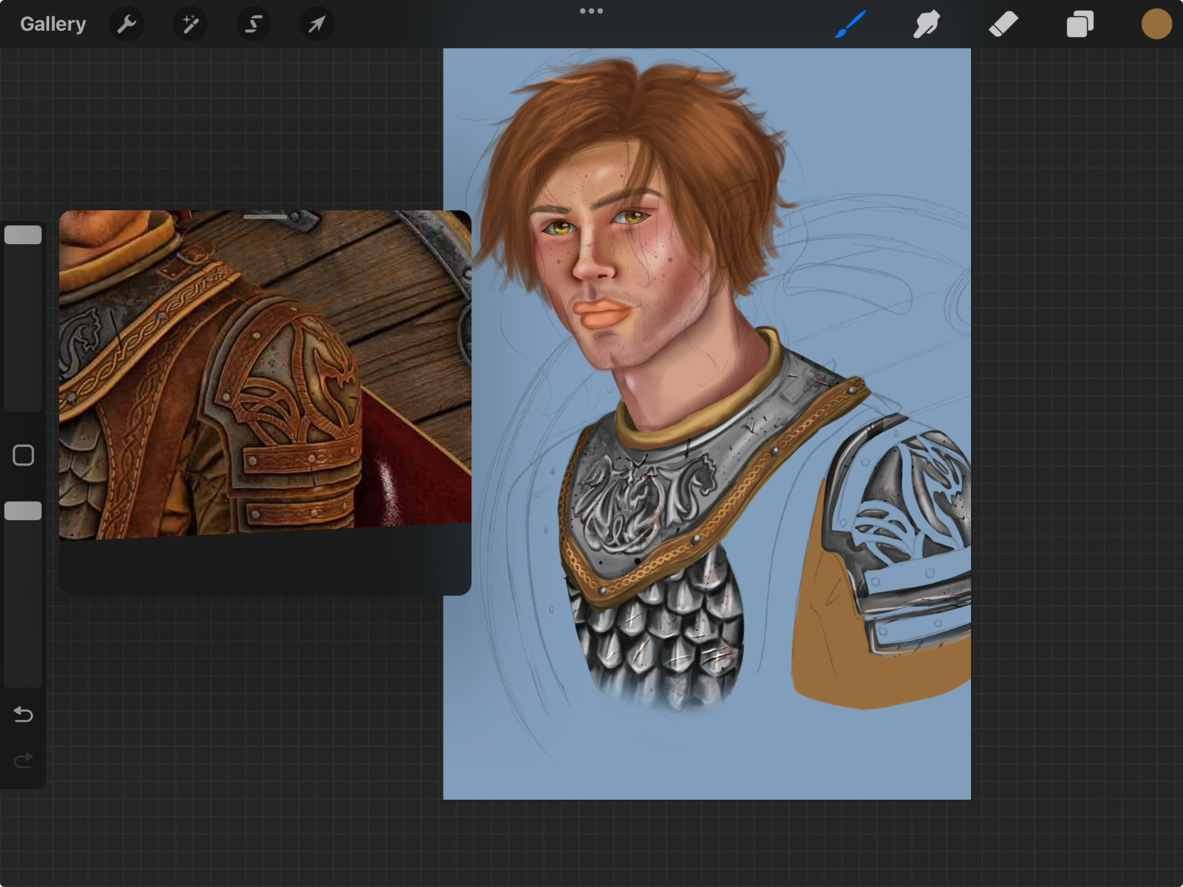Viewport: 1183px width, 887px height.
Task: Open the active color picker swatch
Action: [1156, 24]
